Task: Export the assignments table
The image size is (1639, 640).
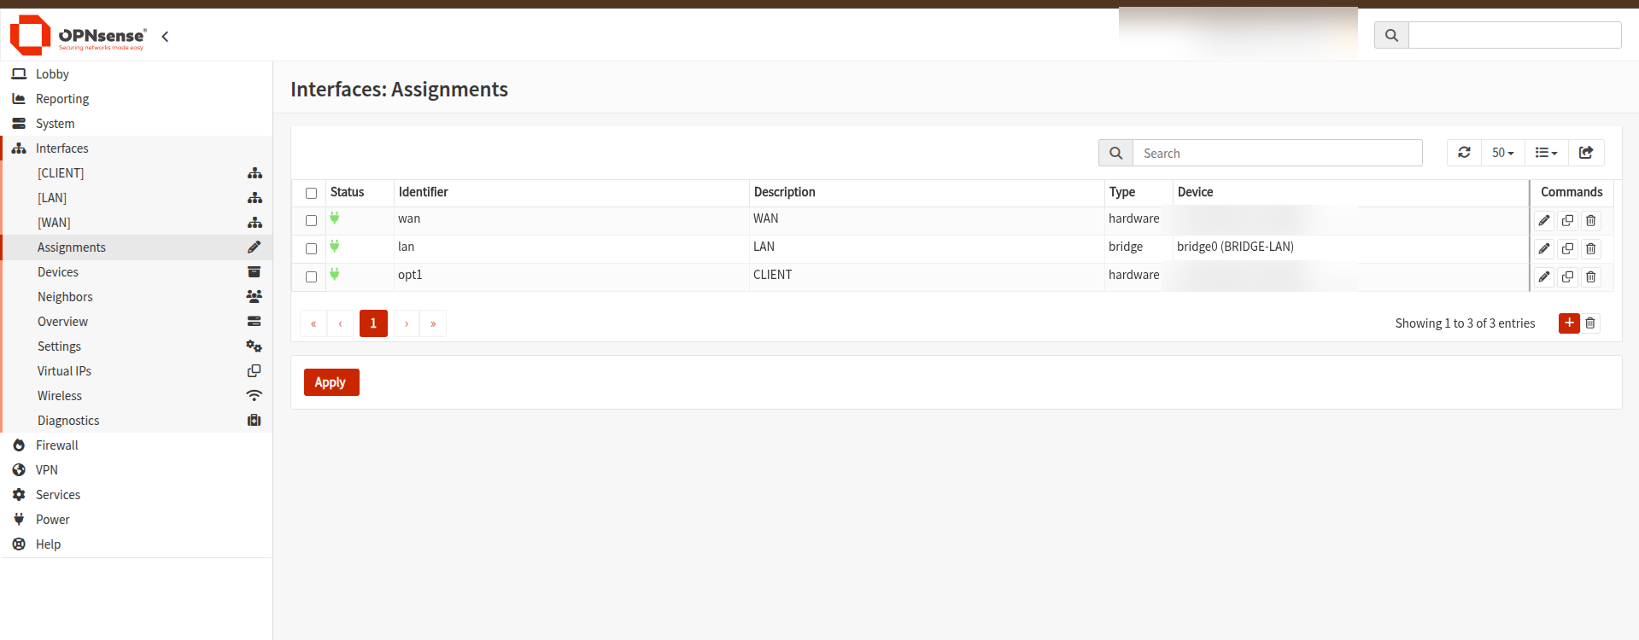Action: coord(1586,153)
